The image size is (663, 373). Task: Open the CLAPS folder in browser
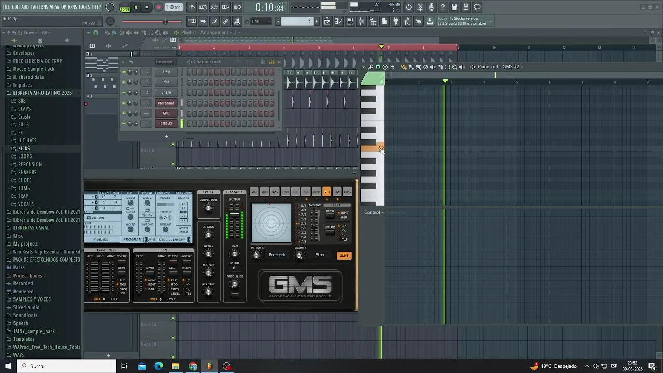24,109
